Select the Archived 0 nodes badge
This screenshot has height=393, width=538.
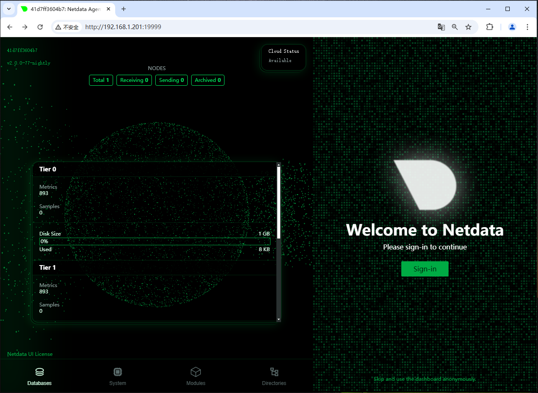[208, 80]
